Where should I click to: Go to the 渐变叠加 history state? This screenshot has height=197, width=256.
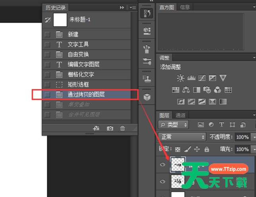[x=86, y=105]
